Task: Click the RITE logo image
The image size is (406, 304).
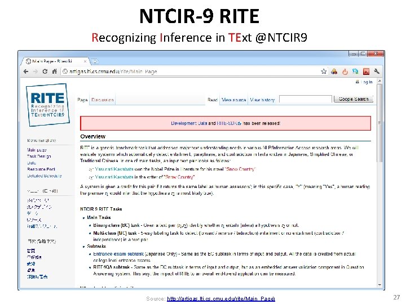Action: click(x=47, y=105)
